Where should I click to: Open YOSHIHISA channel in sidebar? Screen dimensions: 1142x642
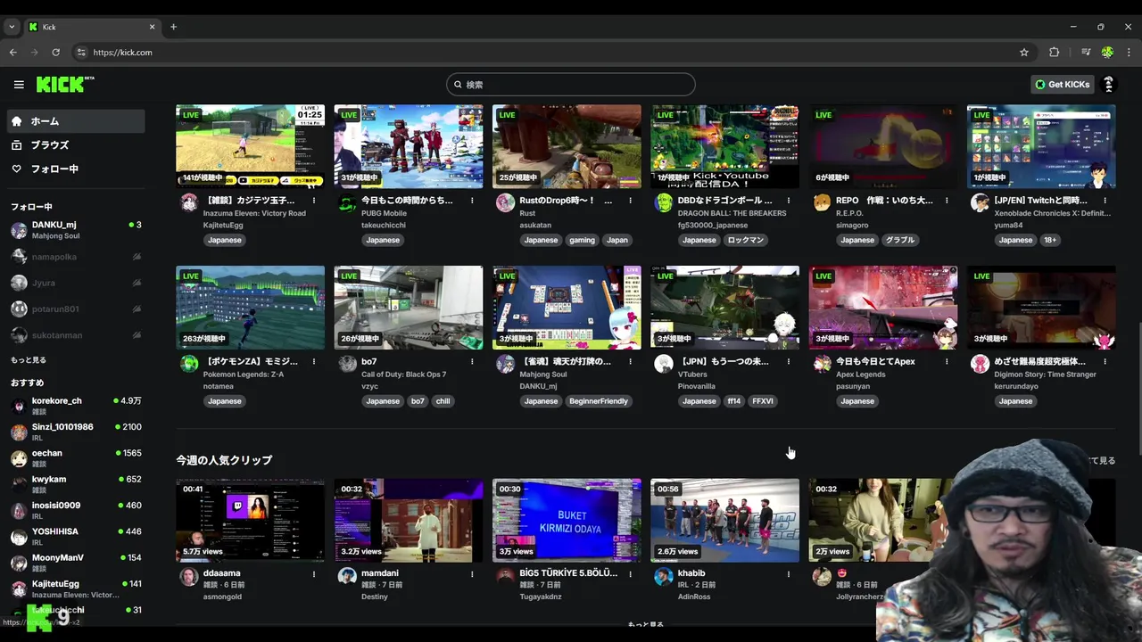[76, 536]
